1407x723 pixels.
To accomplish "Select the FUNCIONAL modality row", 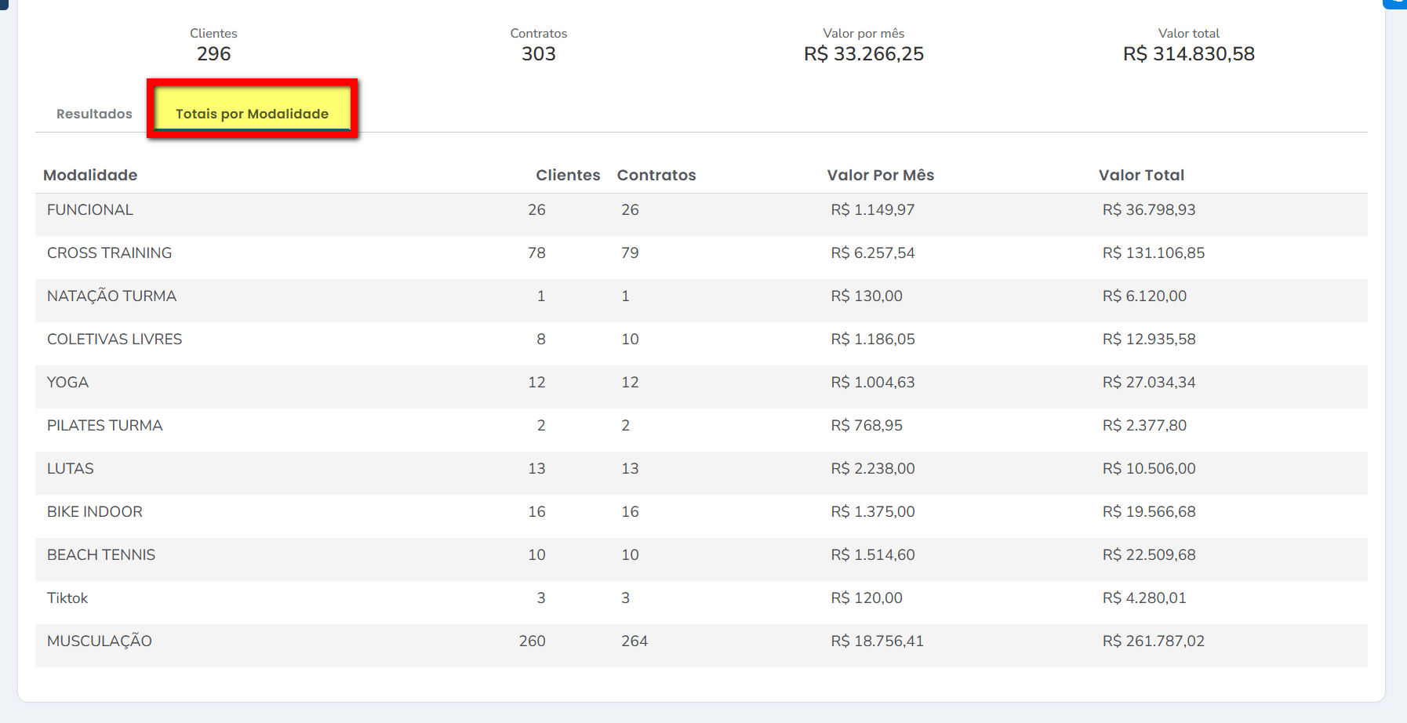I will click(90, 210).
